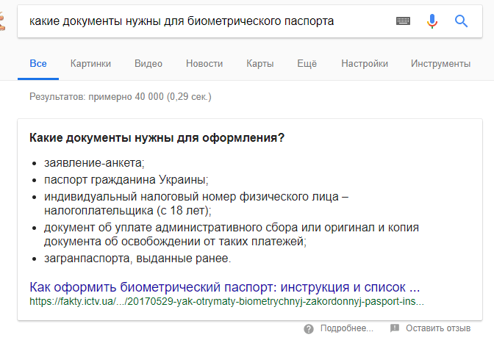Image resolution: width=494 pixels, height=343 pixels.
Task: Click the blue magnifier search button
Action: [462, 21]
